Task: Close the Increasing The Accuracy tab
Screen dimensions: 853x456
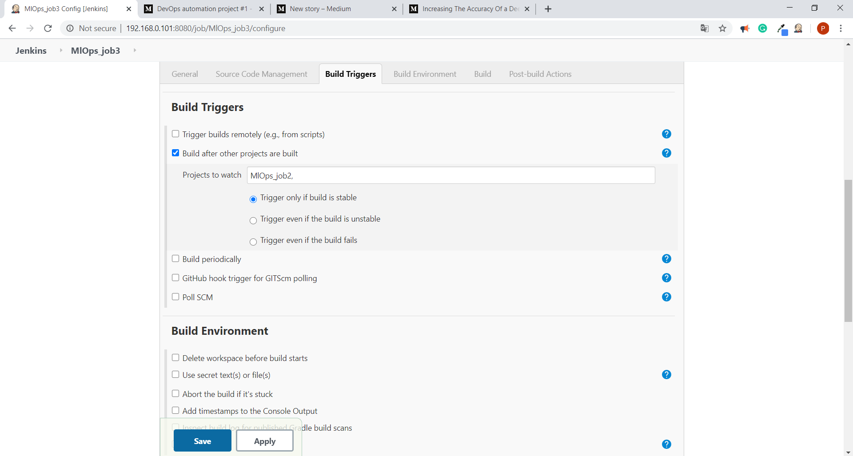Action: [527, 9]
